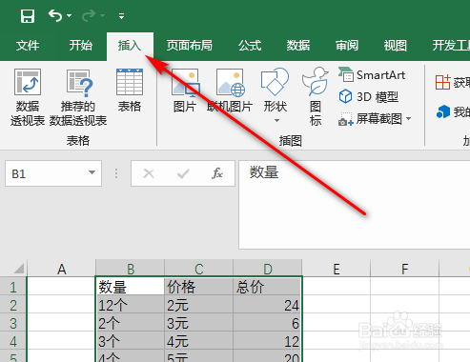Click 推荐的数据透视表 icon

click(x=78, y=97)
